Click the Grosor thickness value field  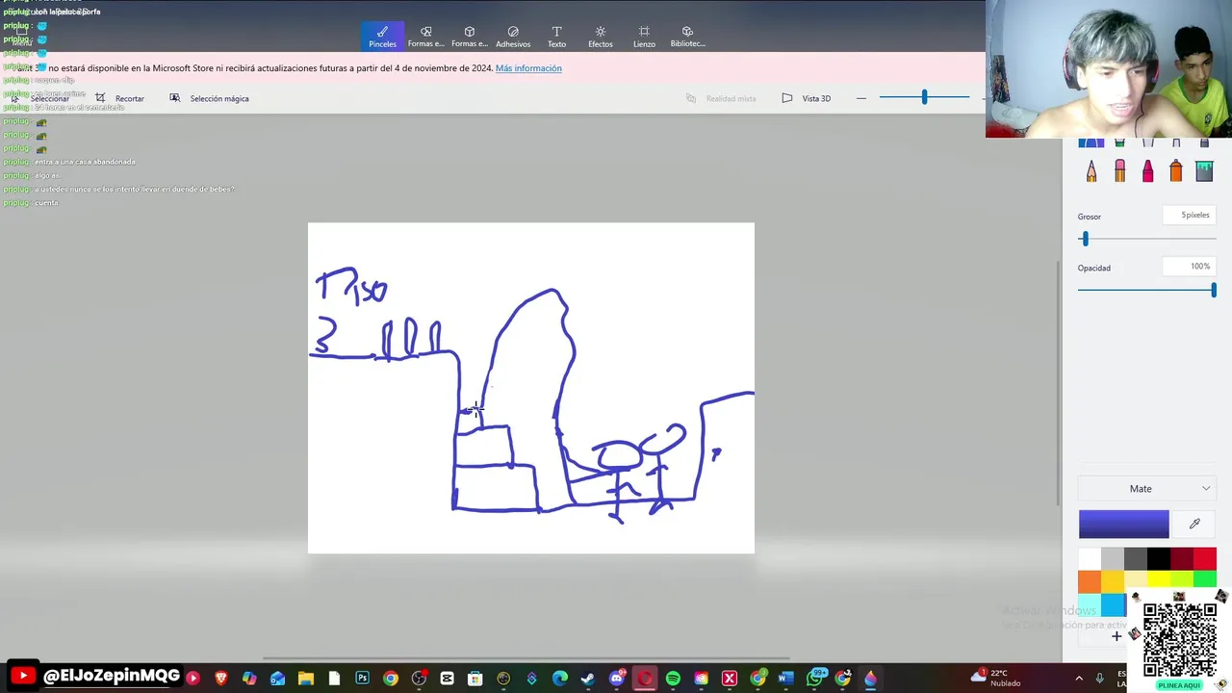point(1189,216)
